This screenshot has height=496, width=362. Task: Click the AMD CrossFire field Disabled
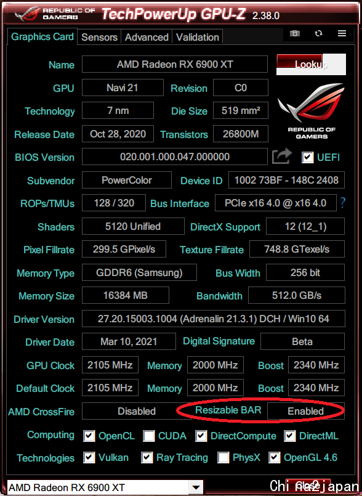pos(137,411)
